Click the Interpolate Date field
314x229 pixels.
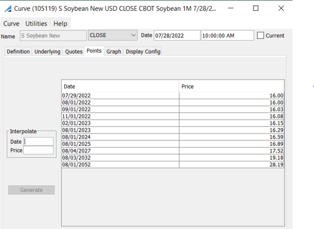point(38,142)
